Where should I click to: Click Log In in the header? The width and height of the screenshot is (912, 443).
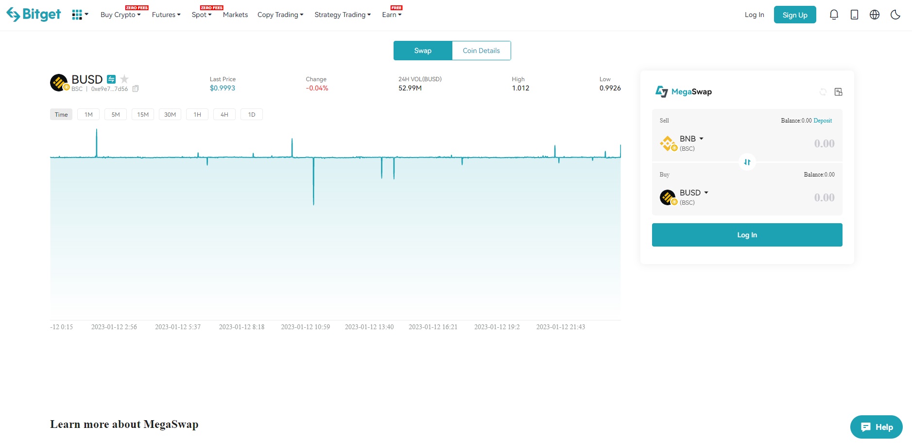754,15
